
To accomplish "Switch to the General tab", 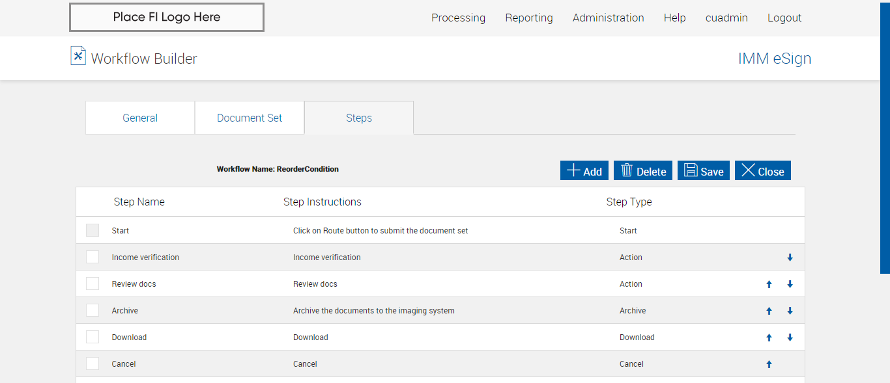I will coord(140,118).
